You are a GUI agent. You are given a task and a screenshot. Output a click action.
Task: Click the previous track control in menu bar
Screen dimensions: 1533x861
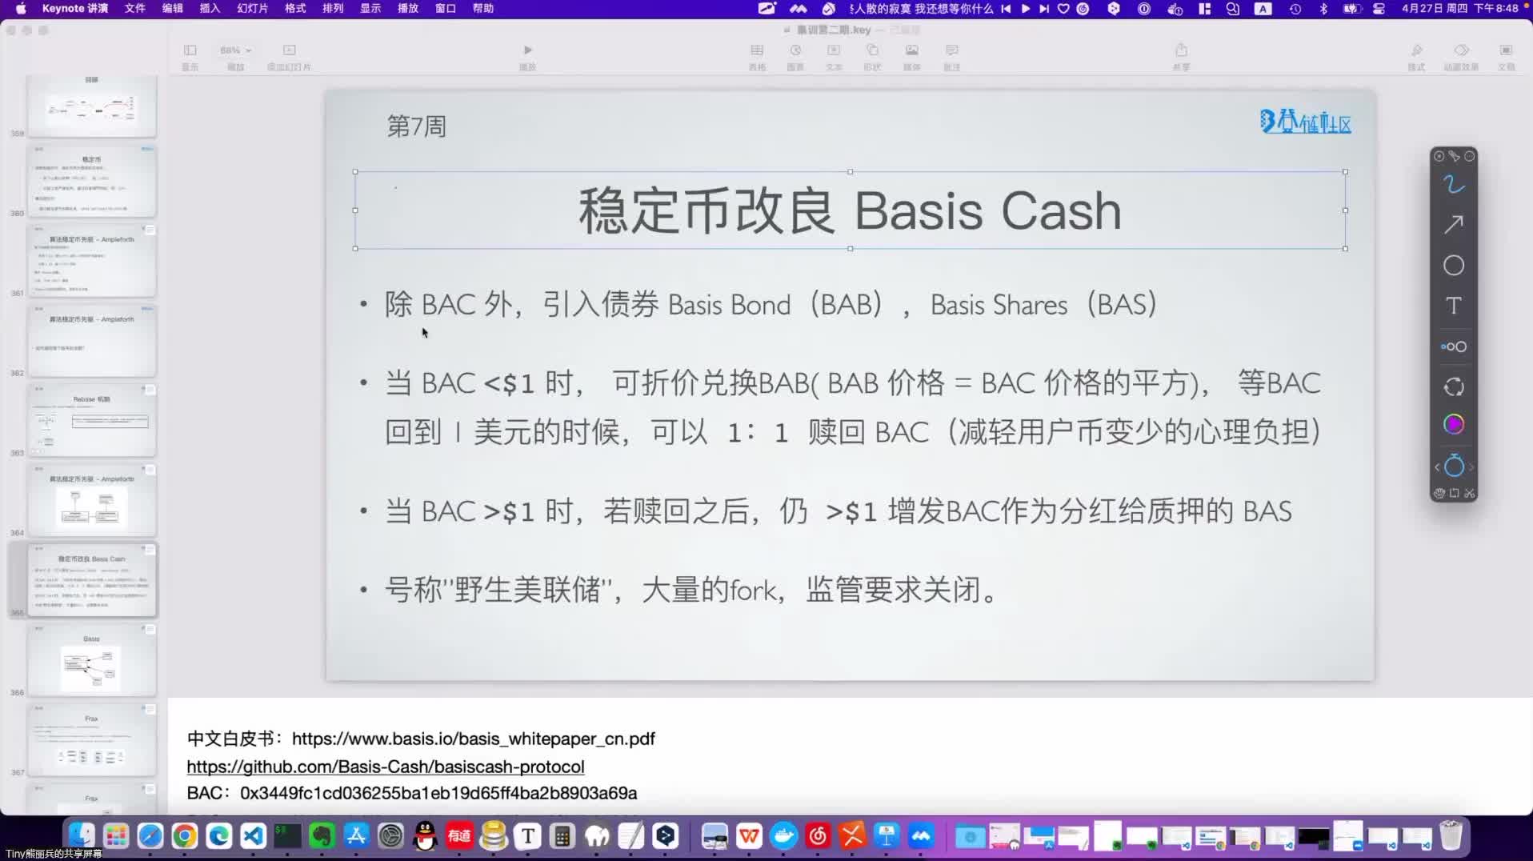(1006, 8)
